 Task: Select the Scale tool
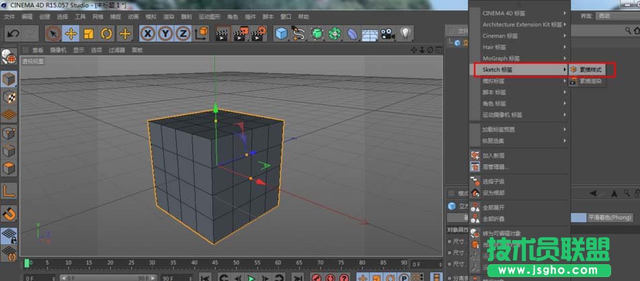coord(88,34)
